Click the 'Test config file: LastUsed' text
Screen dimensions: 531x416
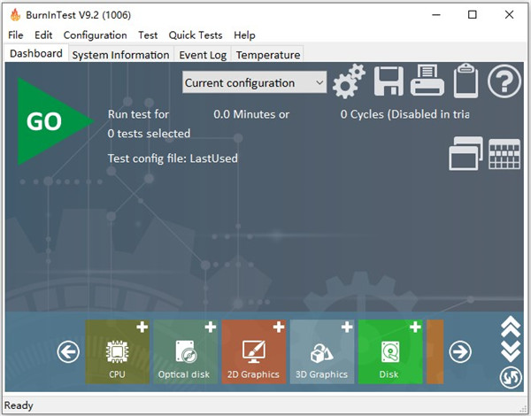pyautogui.click(x=173, y=158)
